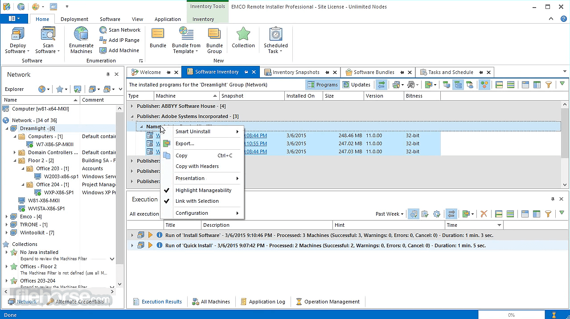Open the Application Log bottom tab
This screenshot has width=570, height=319.
point(262,302)
